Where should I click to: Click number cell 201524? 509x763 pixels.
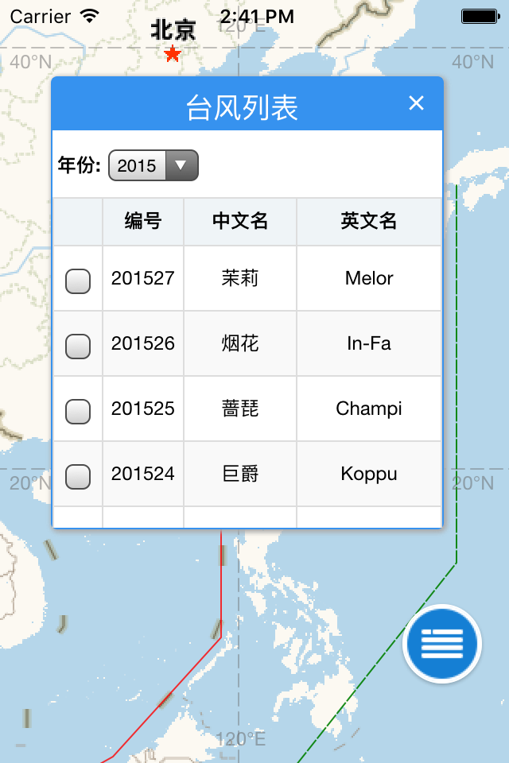coord(142,474)
